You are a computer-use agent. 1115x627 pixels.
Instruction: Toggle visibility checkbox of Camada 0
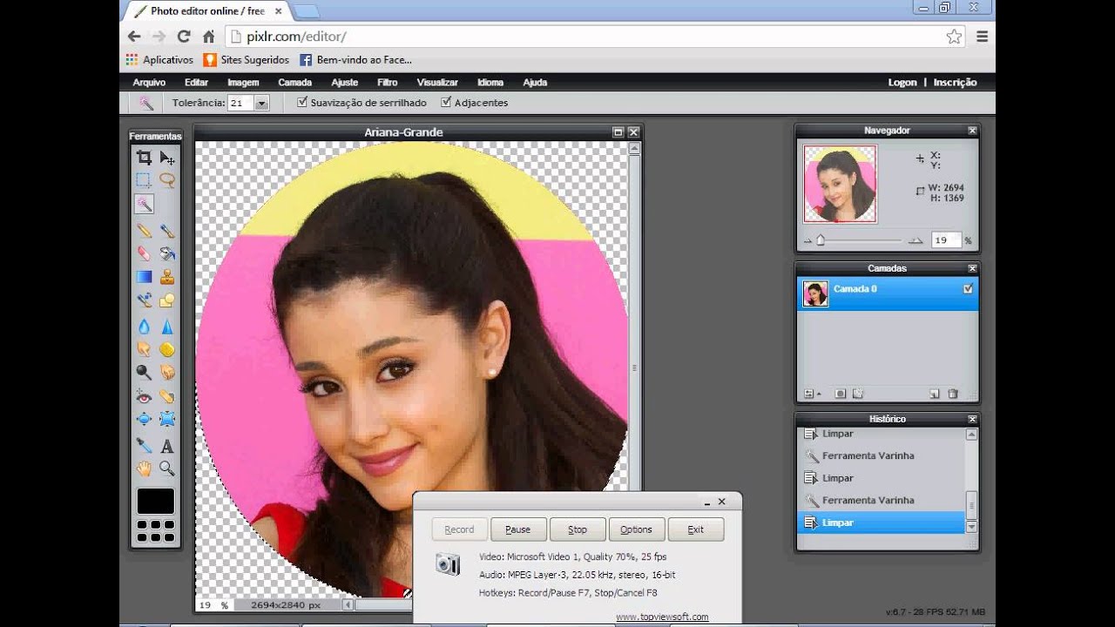pyautogui.click(x=968, y=289)
